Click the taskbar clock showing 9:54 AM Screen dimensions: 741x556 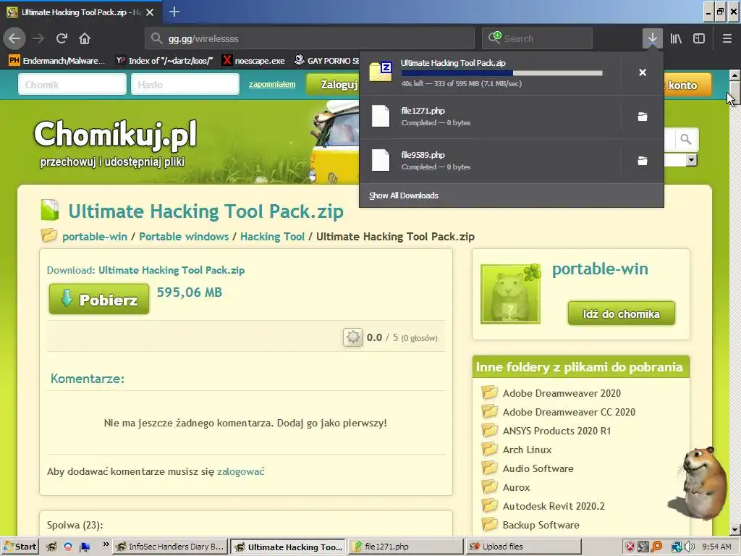pos(716,547)
